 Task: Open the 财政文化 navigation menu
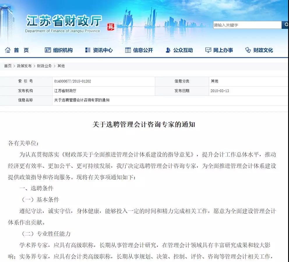coord(264,50)
